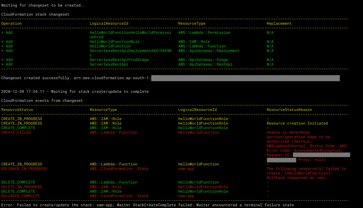Select the "Status Code: 403;" text
This screenshot has height=208, width=363.
[329, 146]
